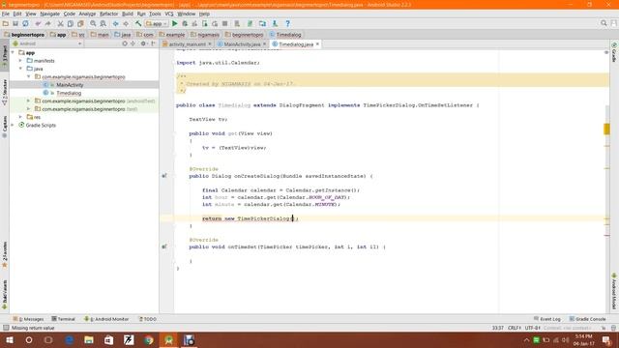Expand the Gradle Scripts node
The width and height of the screenshot is (619, 348).
coord(14,125)
